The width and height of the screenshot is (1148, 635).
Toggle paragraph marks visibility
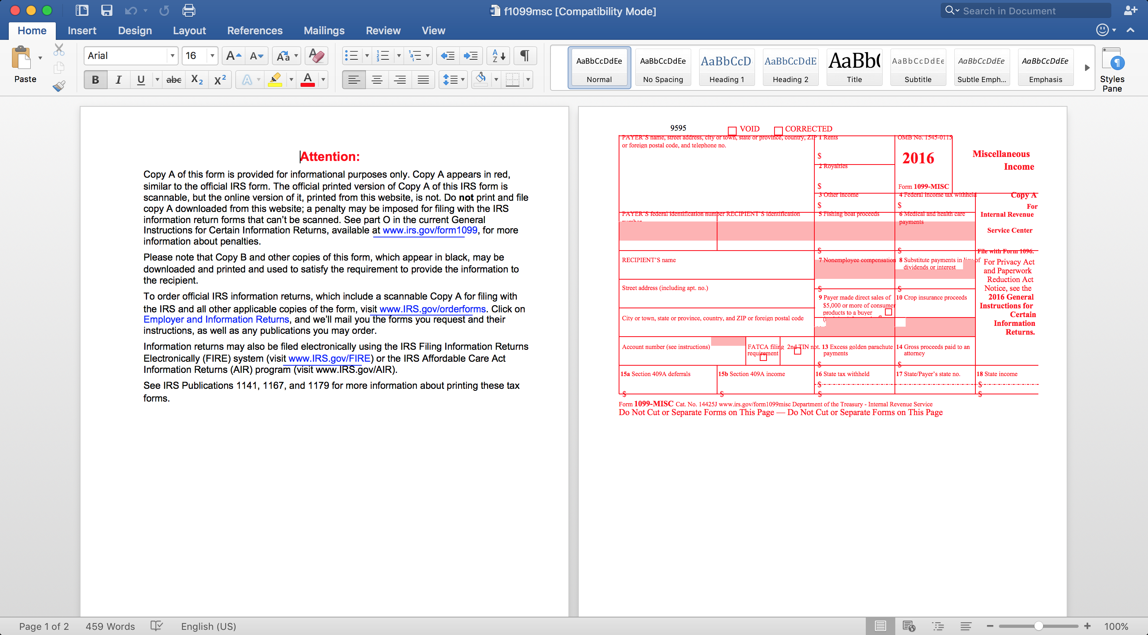tap(525, 56)
